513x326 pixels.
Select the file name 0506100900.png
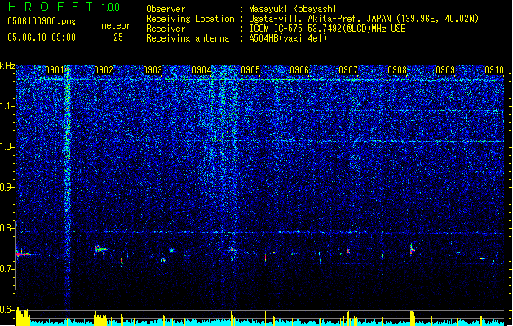42,21
